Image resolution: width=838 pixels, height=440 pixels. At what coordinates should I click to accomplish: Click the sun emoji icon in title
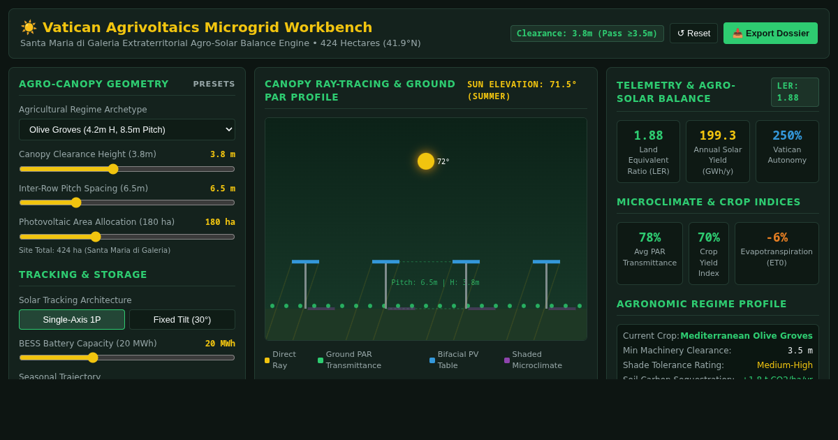[29, 27]
